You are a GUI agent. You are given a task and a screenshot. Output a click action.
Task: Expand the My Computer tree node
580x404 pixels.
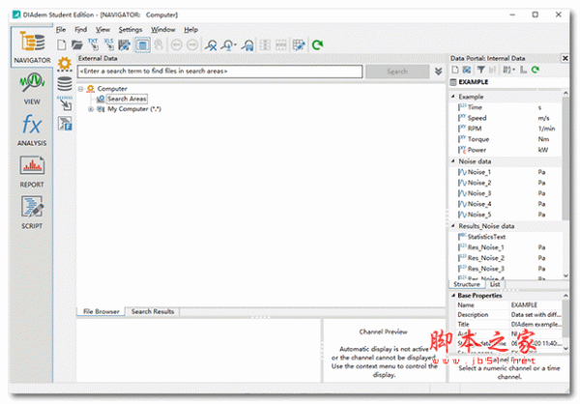[91, 109]
